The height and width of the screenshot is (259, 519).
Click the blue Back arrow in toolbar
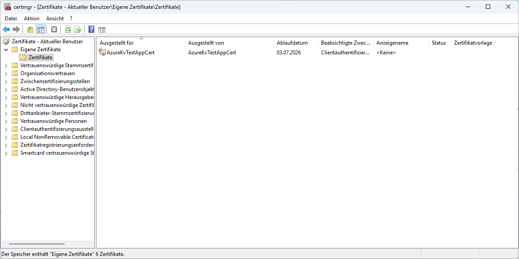tap(6, 30)
